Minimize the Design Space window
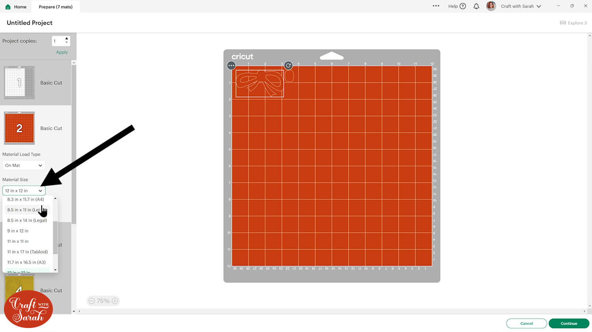The height and width of the screenshot is (332, 592). click(558, 6)
